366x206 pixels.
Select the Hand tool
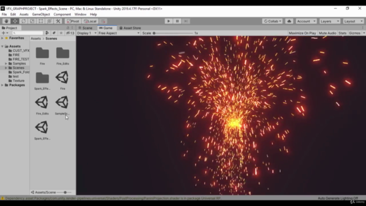point(6,21)
